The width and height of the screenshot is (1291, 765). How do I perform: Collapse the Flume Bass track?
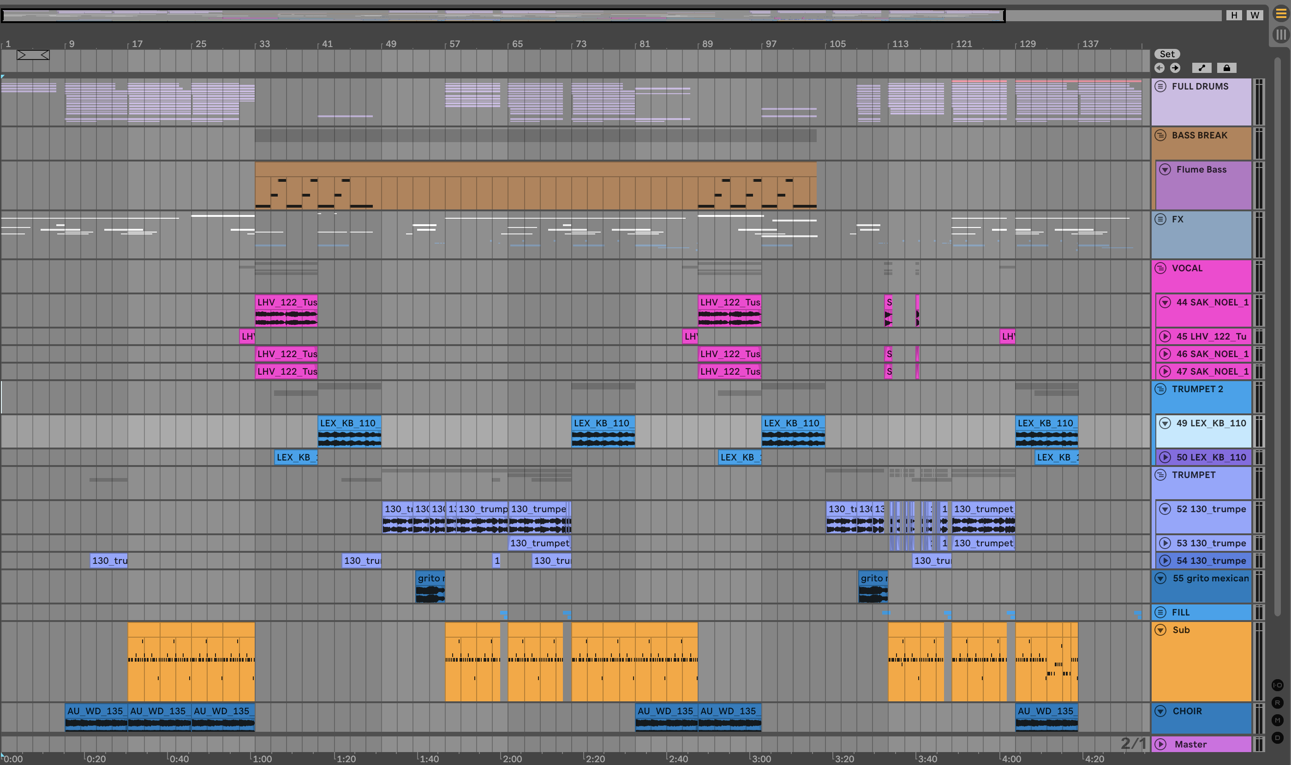(x=1165, y=170)
